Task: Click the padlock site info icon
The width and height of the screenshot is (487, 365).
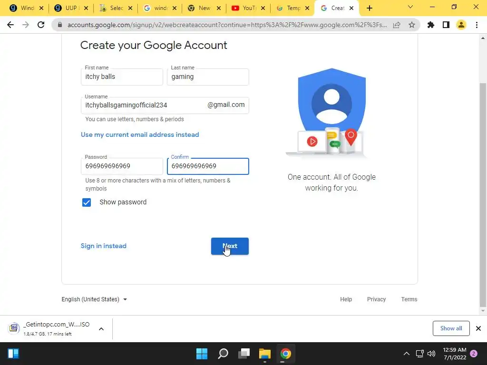Action: [x=60, y=25]
